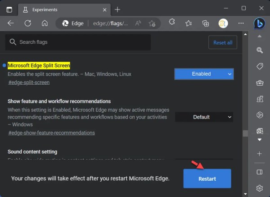The height and width of the screenshot is (197, 270).
Task: Open Settings and more ellipsis menu
Action: click(x=241, y=23)
